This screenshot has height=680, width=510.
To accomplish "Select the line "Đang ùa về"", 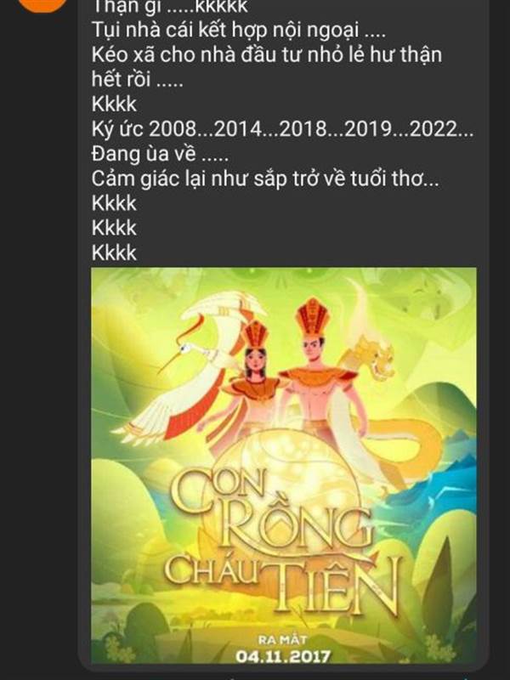I will click(x=160, y=154).
